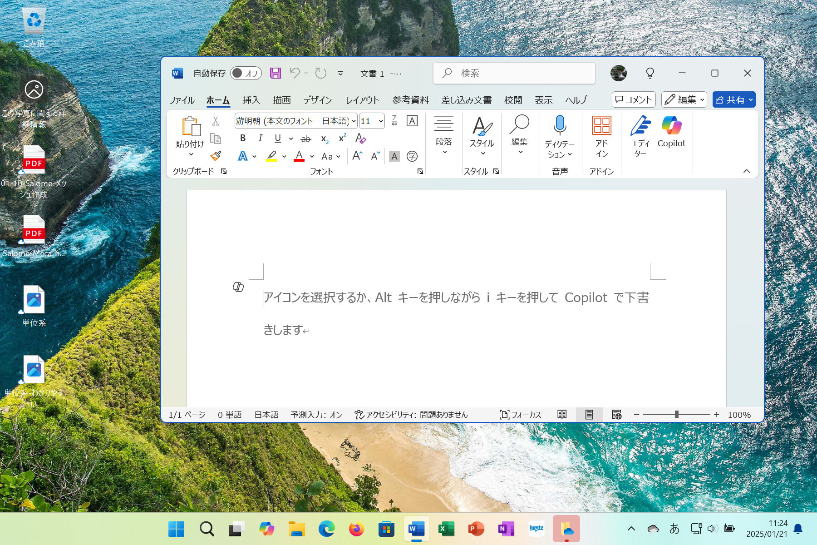817x545 pixels.
Task: Click the Format Painter brush icon
Action: click(x=216, y=156)
